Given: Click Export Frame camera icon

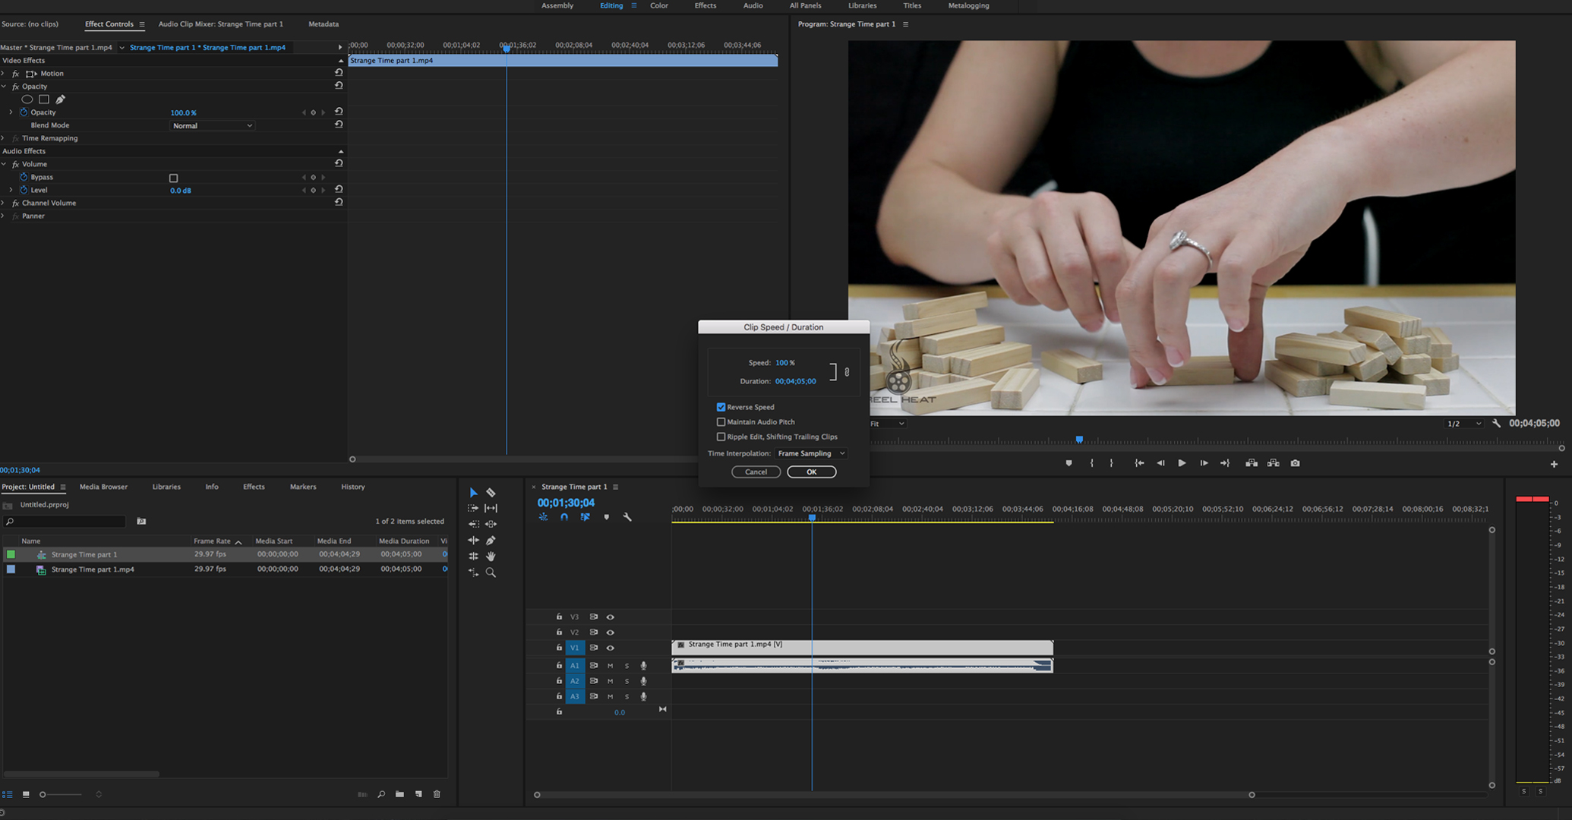Looking at the screenshot, I should click(x=1296, y=463).
